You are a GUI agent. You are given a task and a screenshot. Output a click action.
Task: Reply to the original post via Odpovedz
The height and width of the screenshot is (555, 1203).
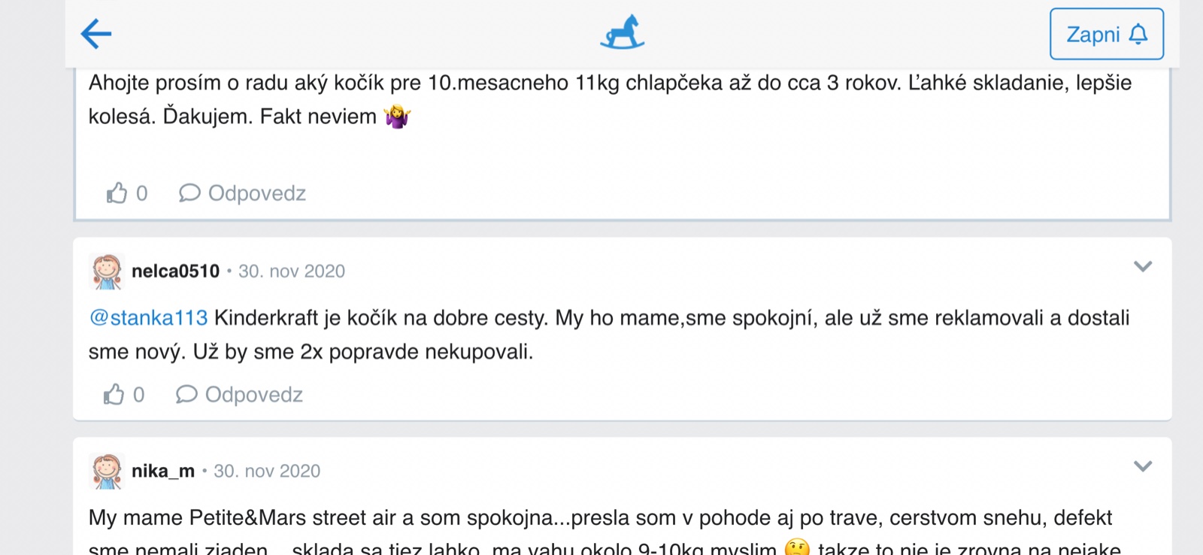[x=256, y=193]
